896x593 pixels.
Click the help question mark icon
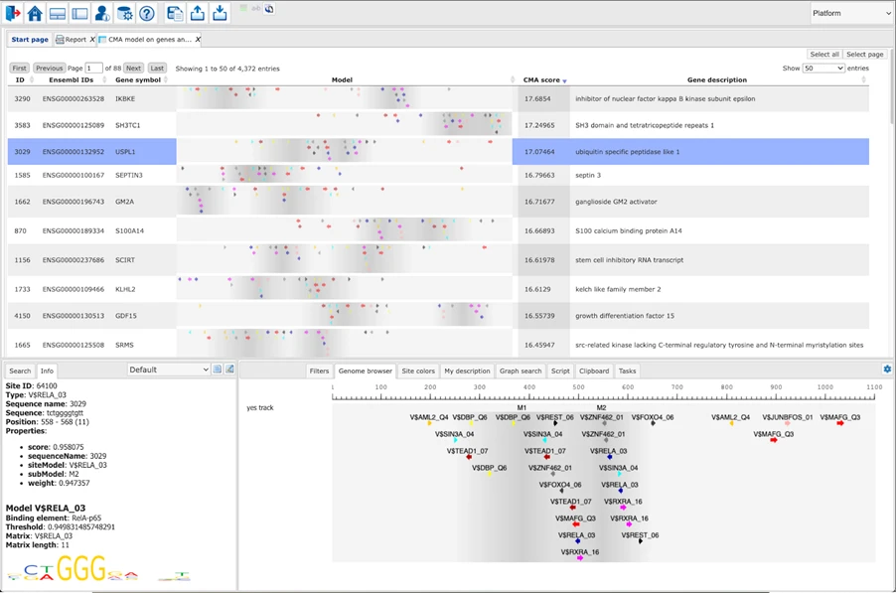pos(146,12)
